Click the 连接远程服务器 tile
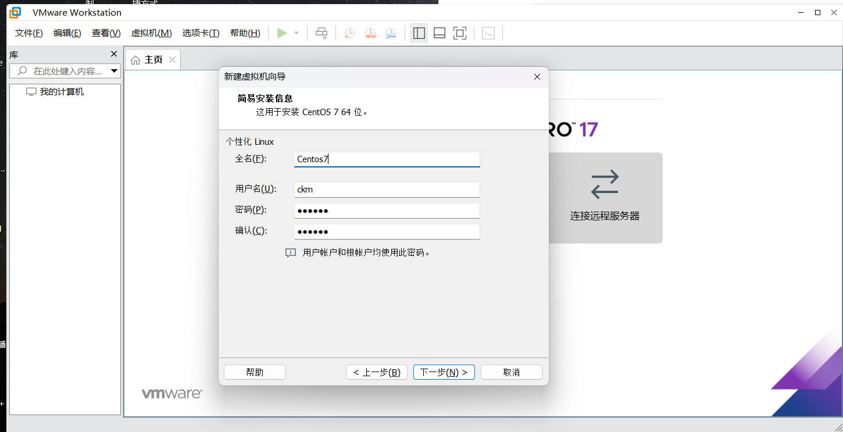 coord(605,198)
